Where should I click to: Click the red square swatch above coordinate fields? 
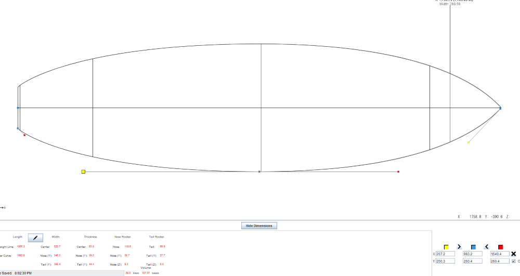coord(500,247)
